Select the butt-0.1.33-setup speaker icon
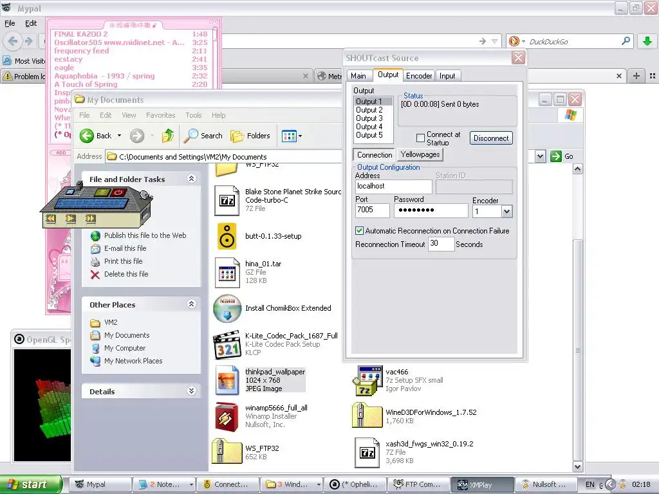659x494 pixels. pyautogui.click(x=227, y=236)
